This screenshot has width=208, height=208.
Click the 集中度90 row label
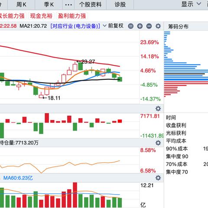click(177, 156)
